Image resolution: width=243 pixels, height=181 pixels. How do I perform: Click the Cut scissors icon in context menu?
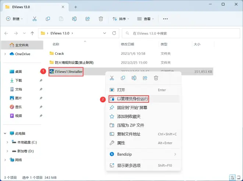(112, 78)
